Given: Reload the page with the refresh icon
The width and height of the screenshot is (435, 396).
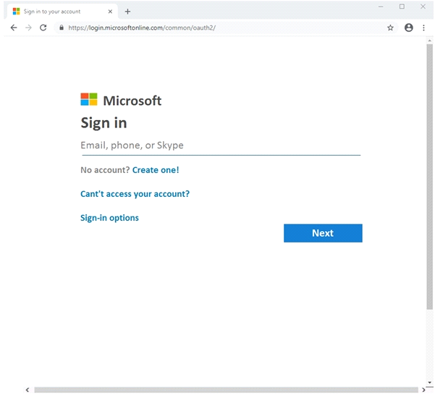Looking at the screenshot, I should [x=43, y=28].
